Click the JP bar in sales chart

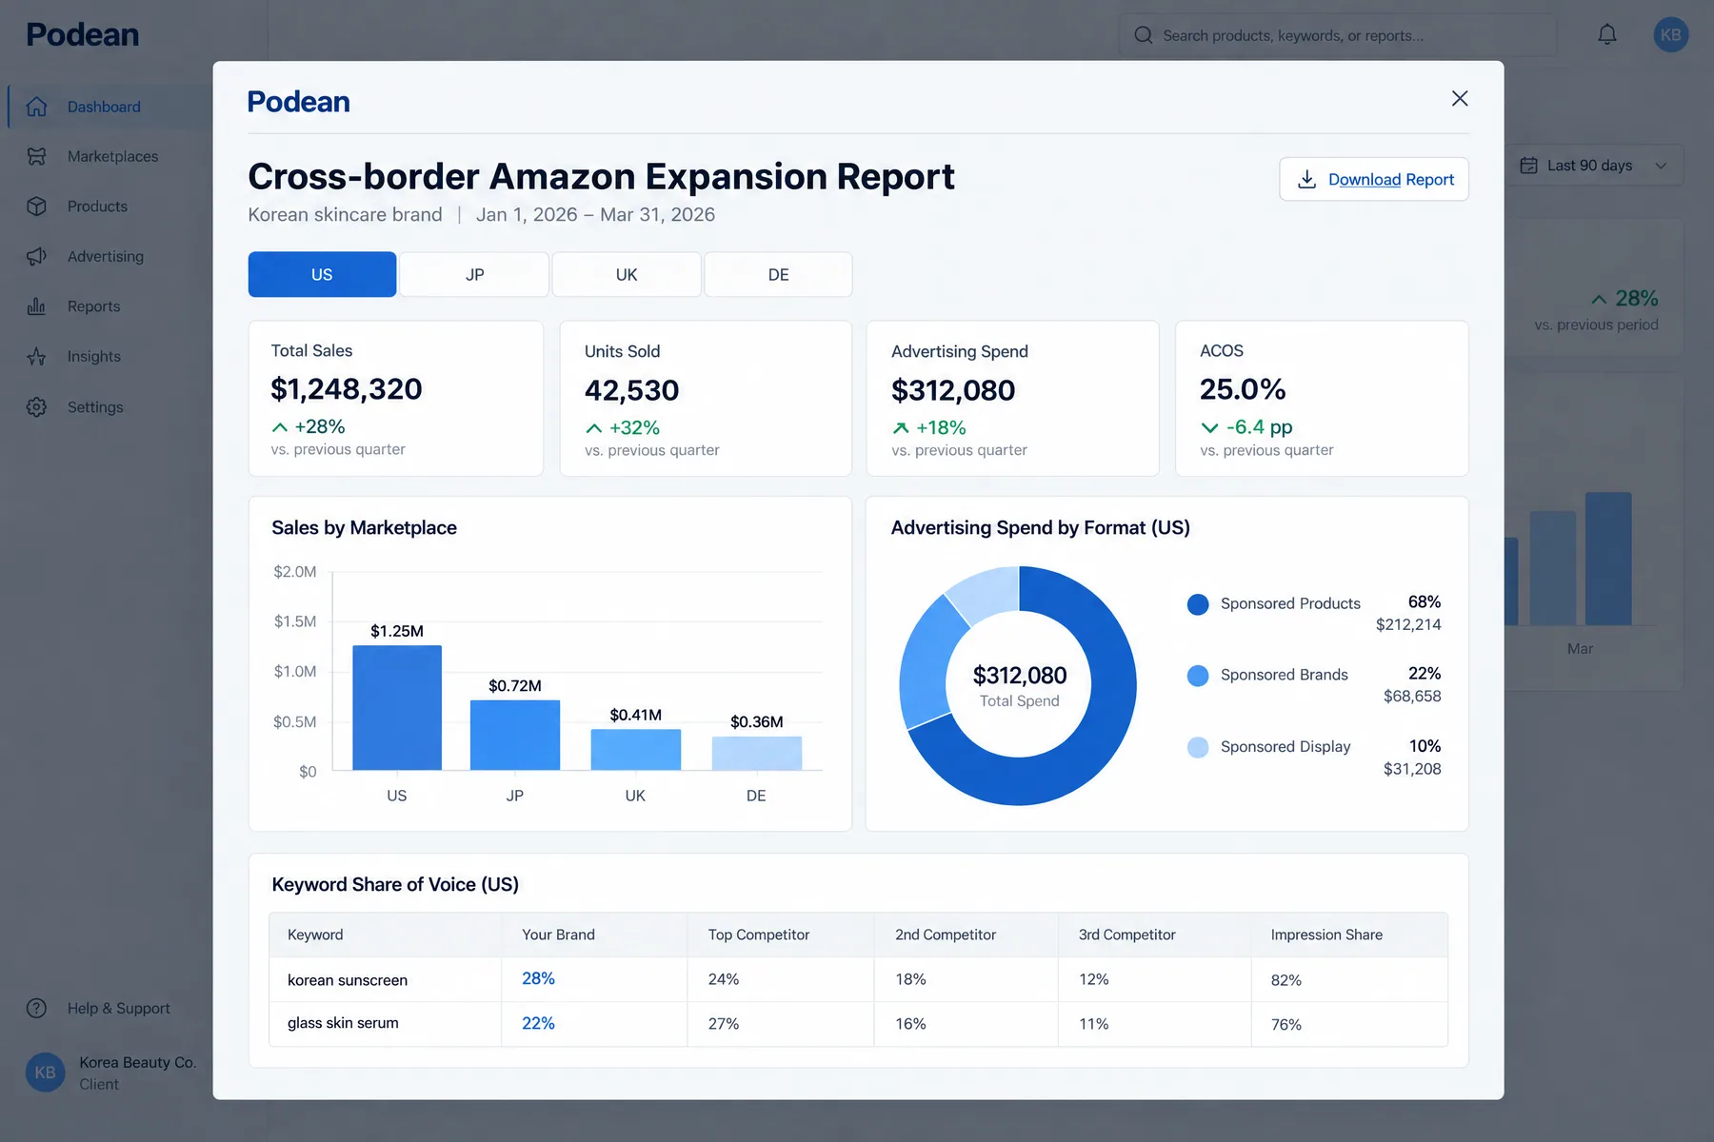click(x=515, y=735)
